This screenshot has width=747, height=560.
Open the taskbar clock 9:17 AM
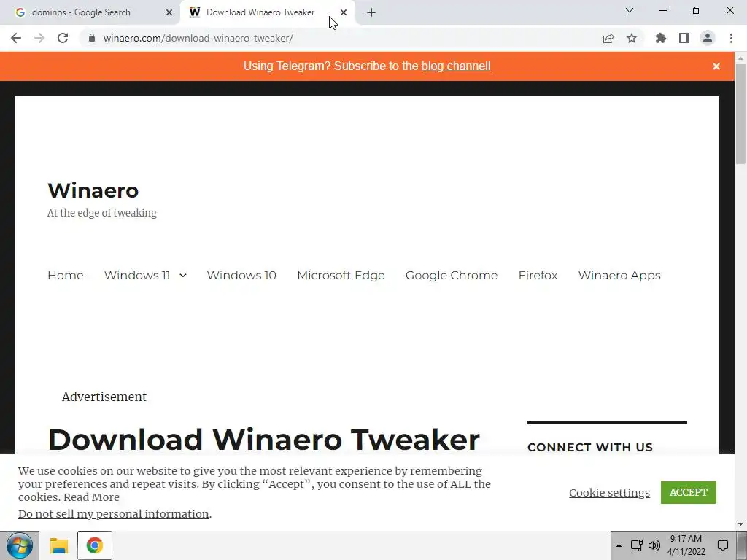[x=686, y=545]
